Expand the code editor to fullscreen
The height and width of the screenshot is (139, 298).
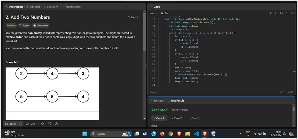[292, 13]
